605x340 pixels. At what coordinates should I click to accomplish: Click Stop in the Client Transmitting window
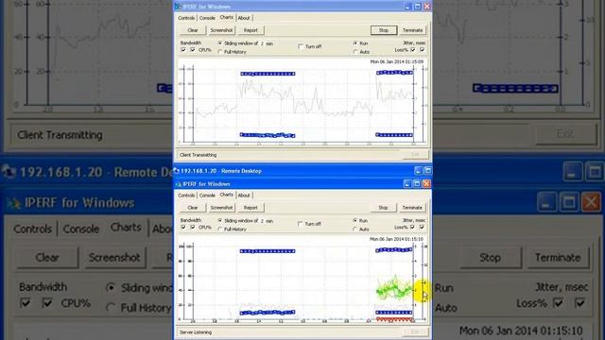click(x=384, y=30)
